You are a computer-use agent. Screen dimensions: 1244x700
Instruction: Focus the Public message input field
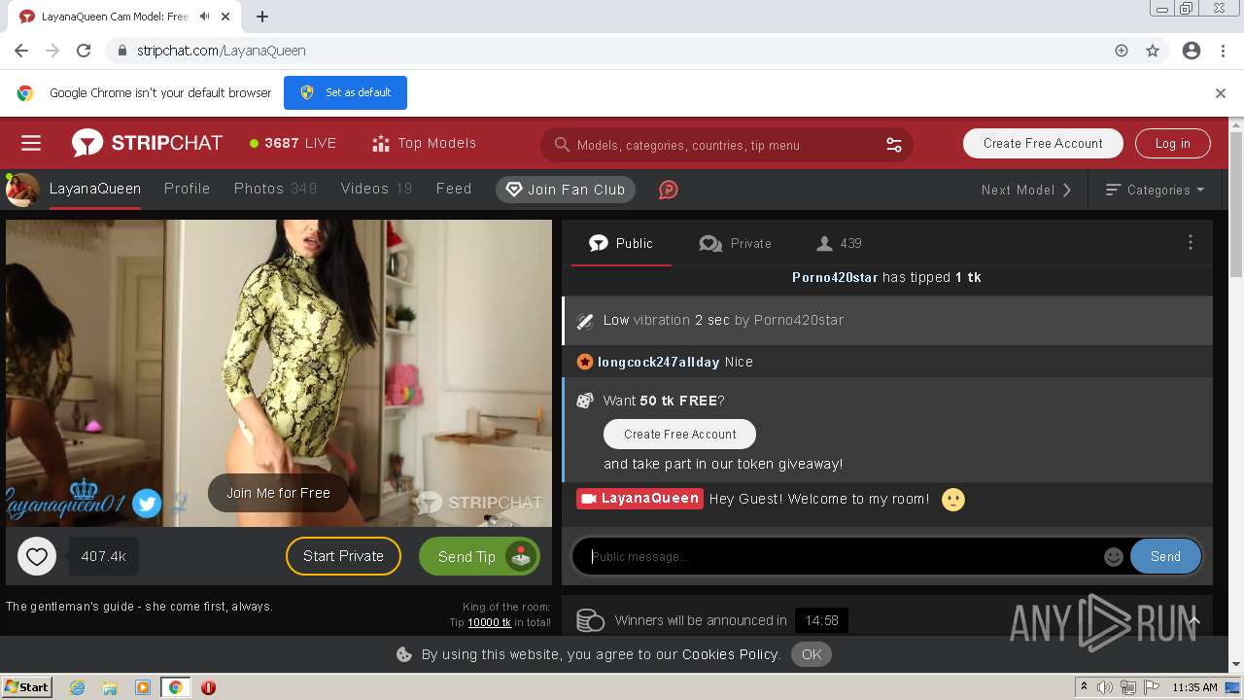(846, 556)
